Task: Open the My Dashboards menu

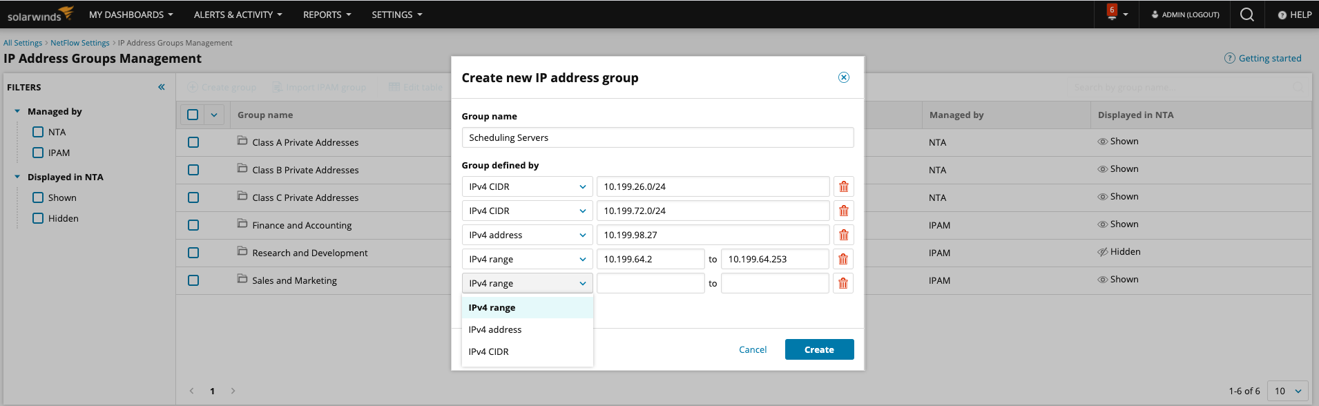Action: click(x=131, y=14)
